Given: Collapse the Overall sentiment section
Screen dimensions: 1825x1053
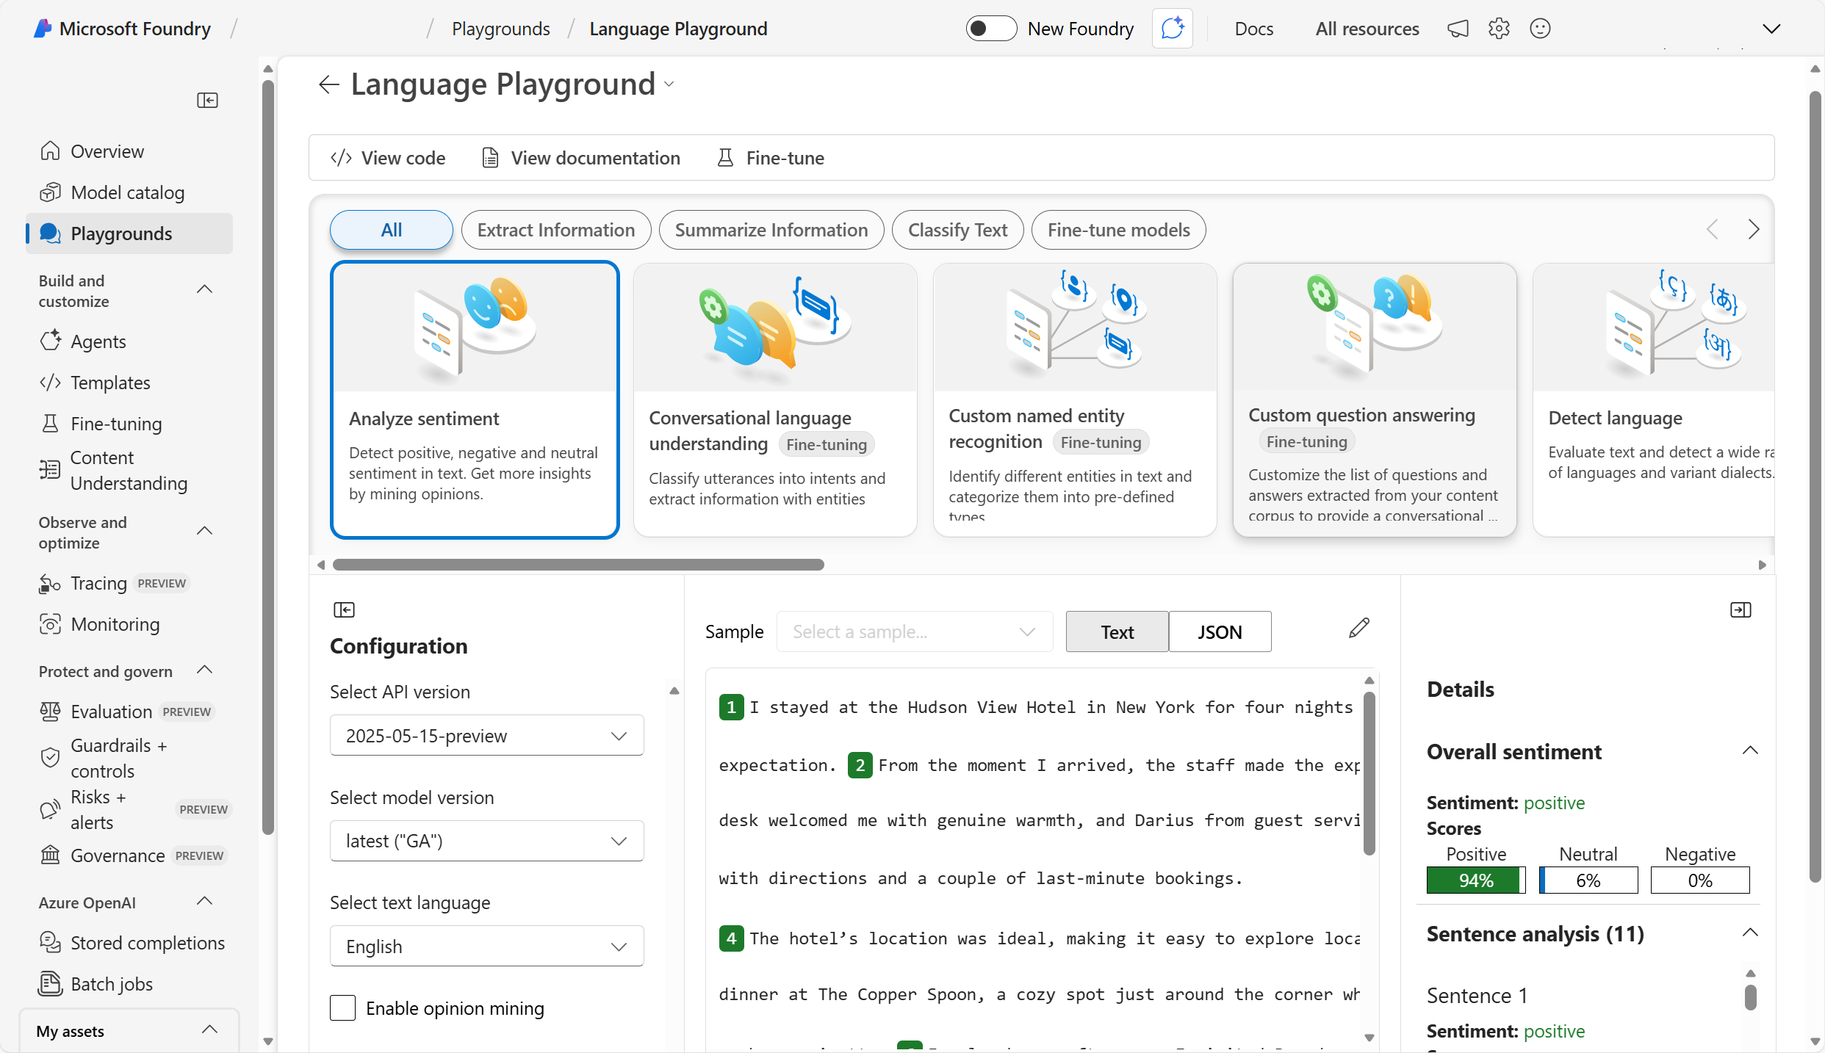Looking at the screenshot, I should (x=1750, y=750).
